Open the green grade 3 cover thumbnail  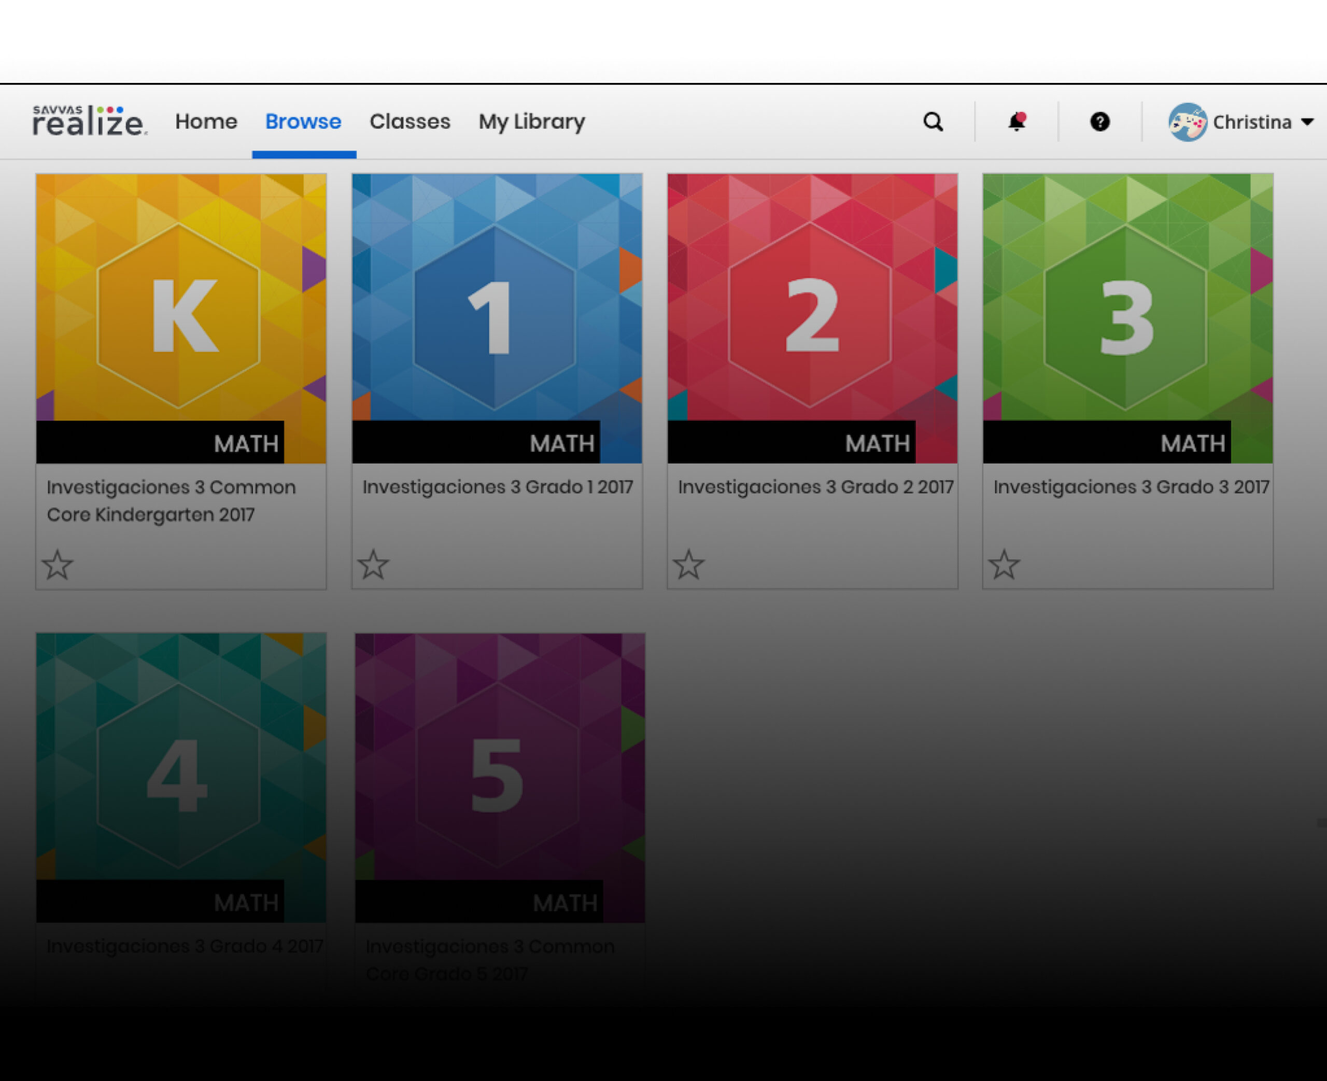click(1128, 318)
